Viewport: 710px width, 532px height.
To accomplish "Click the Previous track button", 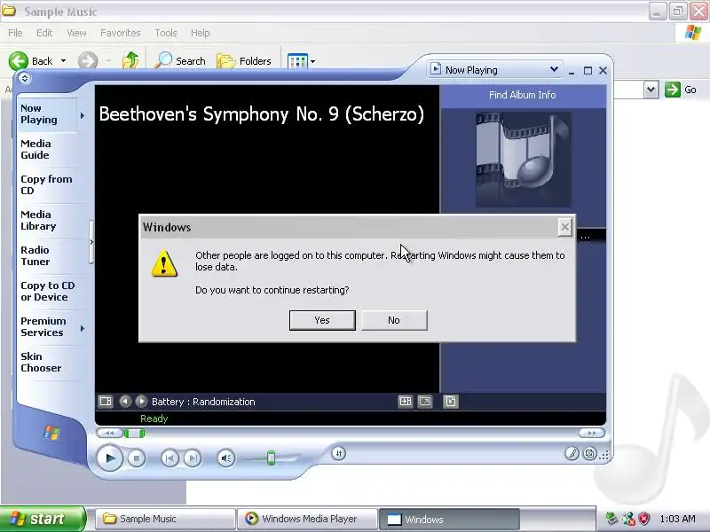I will pos(170,458).
